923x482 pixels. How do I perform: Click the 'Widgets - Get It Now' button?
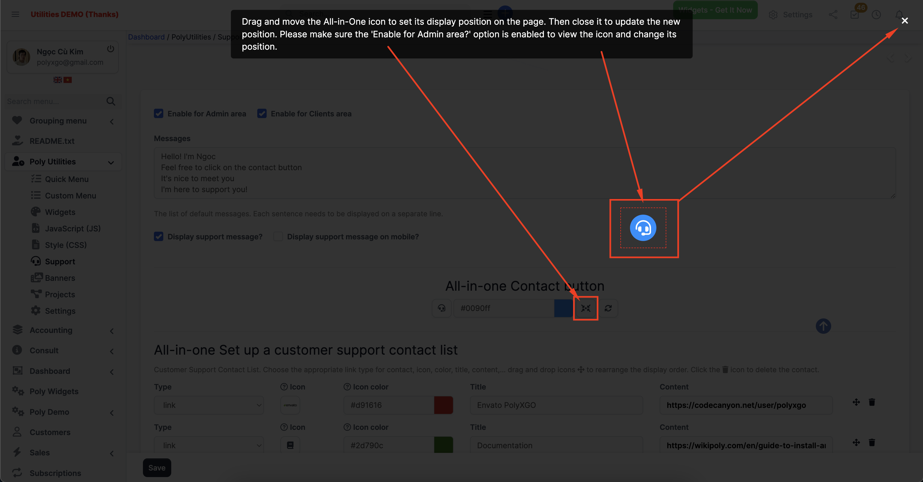pos(715,10)
